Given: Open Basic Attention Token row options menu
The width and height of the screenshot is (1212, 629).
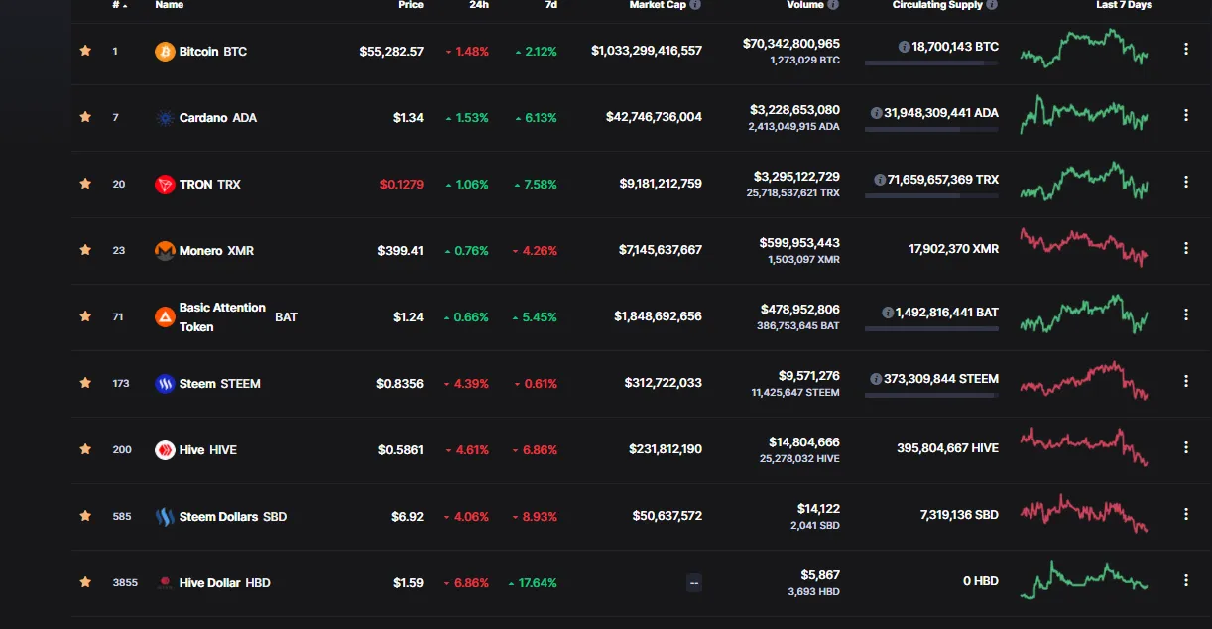Looking at the screenshot, I should [x=1186, y=314].
